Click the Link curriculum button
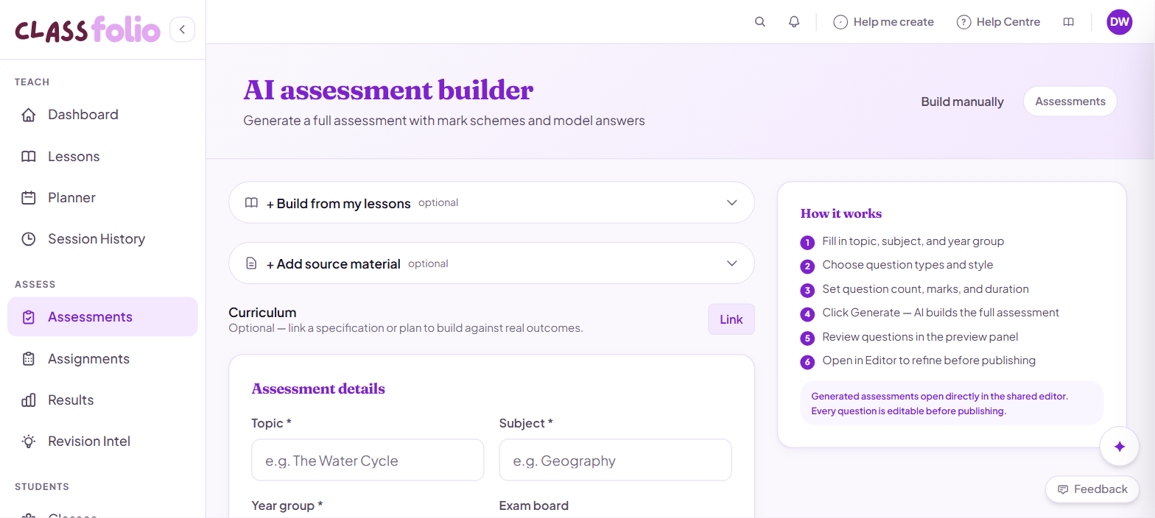This screenshot has height=518, width=1155. click(731, 319)
